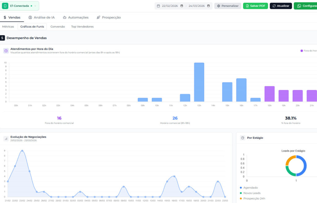Switch to the Automações tab
Viewport: 317px width, 203px height.
click(76, 18)
